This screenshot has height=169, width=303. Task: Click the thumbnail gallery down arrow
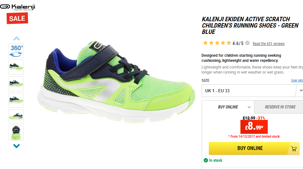[17, 146]
